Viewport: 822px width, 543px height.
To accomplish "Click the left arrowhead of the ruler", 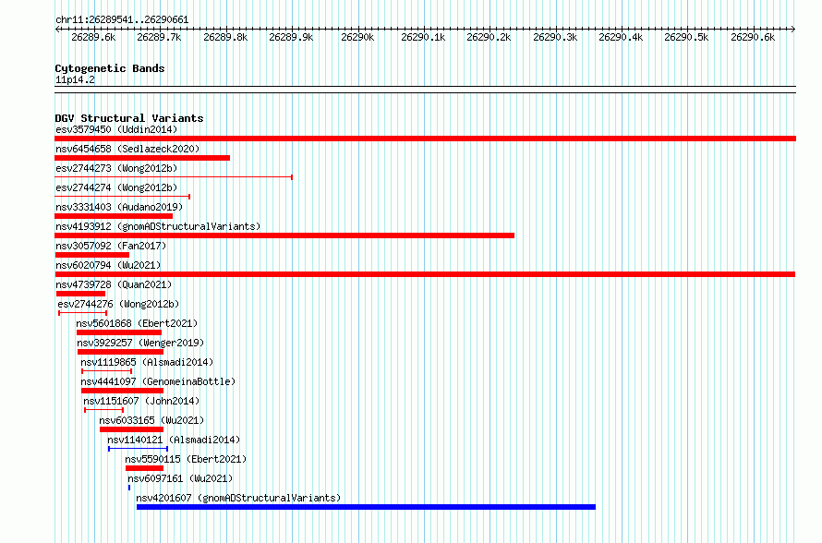I will click(x=57, y=30).
